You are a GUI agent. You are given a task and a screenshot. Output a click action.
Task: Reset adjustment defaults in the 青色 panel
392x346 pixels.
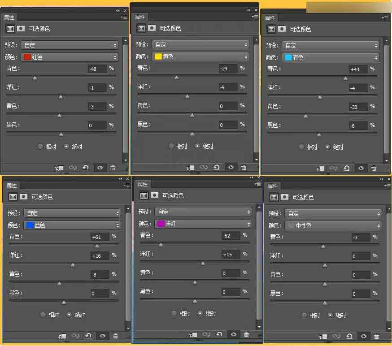pyautogui.click(x=347, y=168)
